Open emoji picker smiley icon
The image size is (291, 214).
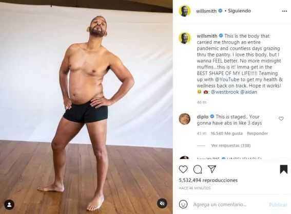pos(183,204)
